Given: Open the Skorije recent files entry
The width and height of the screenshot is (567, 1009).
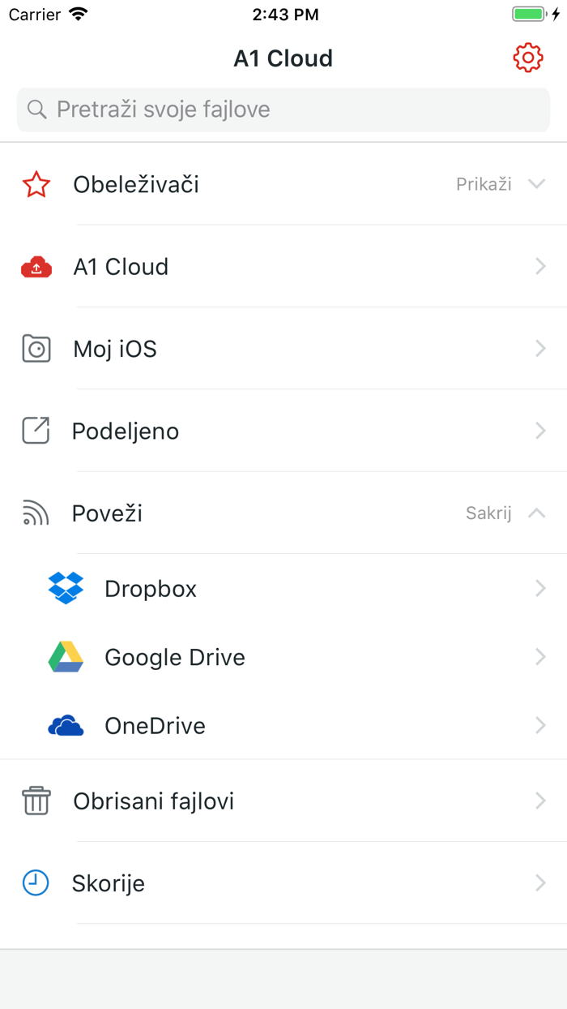Looking at the screenshot, I should [283, 883].
